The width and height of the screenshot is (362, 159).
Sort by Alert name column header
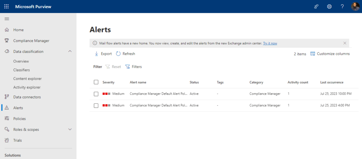coord(138,82)
